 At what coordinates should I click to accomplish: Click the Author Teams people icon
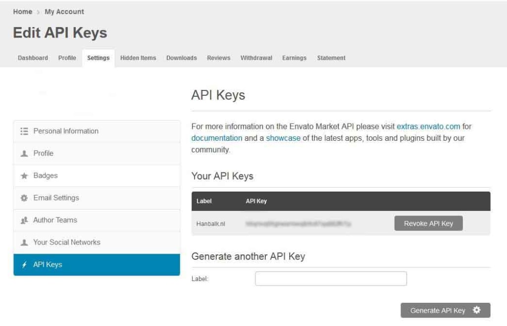(24, 220)
